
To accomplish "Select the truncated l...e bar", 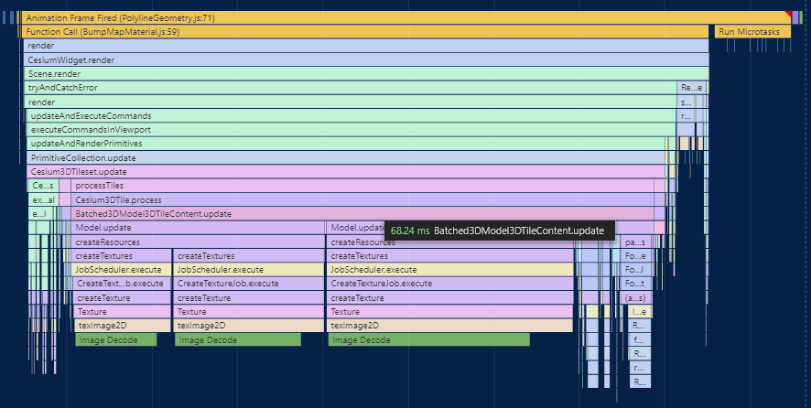I will coord(640,312).
